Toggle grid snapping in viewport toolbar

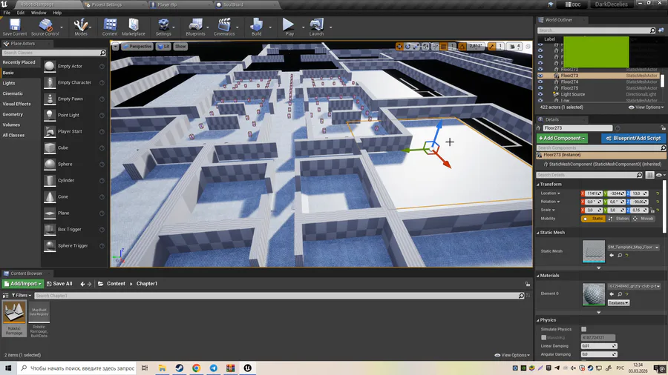(x=444, y=47)
